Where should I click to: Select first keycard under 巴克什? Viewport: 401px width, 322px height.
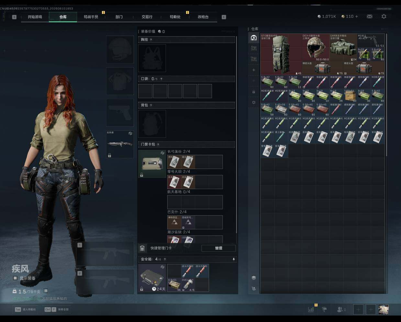click(174, 222)
